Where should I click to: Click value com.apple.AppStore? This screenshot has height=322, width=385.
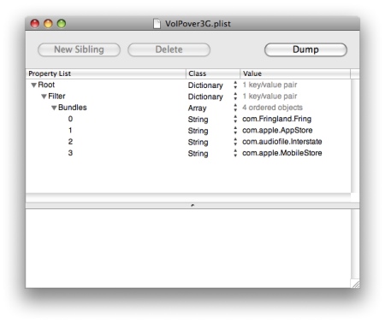coord(277,131)
